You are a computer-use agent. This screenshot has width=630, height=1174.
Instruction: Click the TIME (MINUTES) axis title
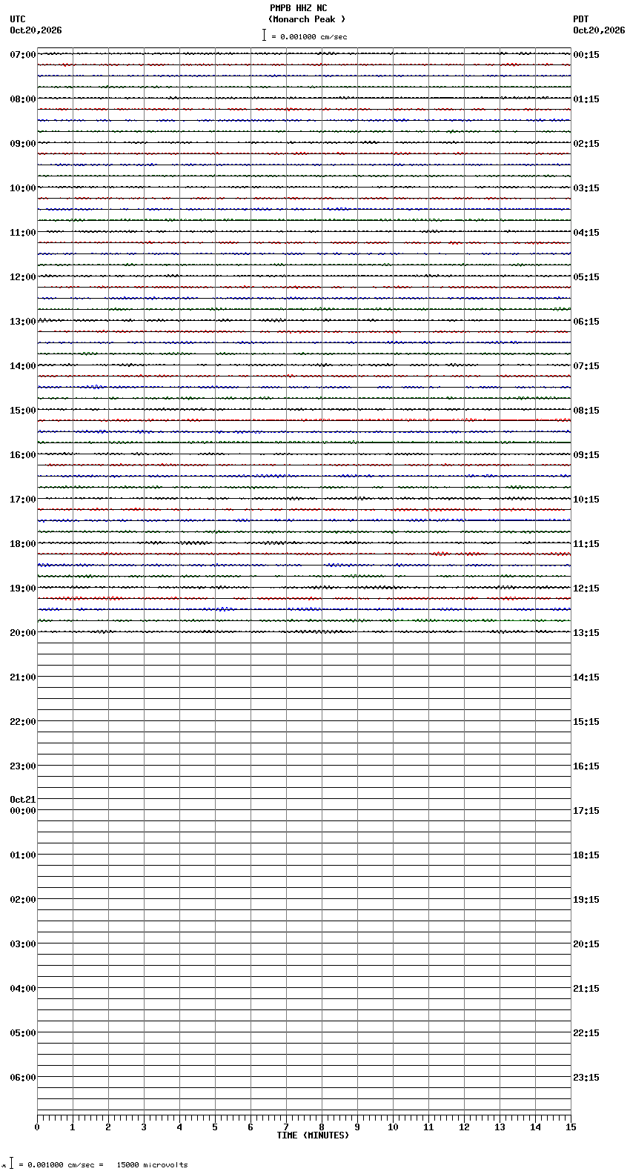tap(313, 1135)
